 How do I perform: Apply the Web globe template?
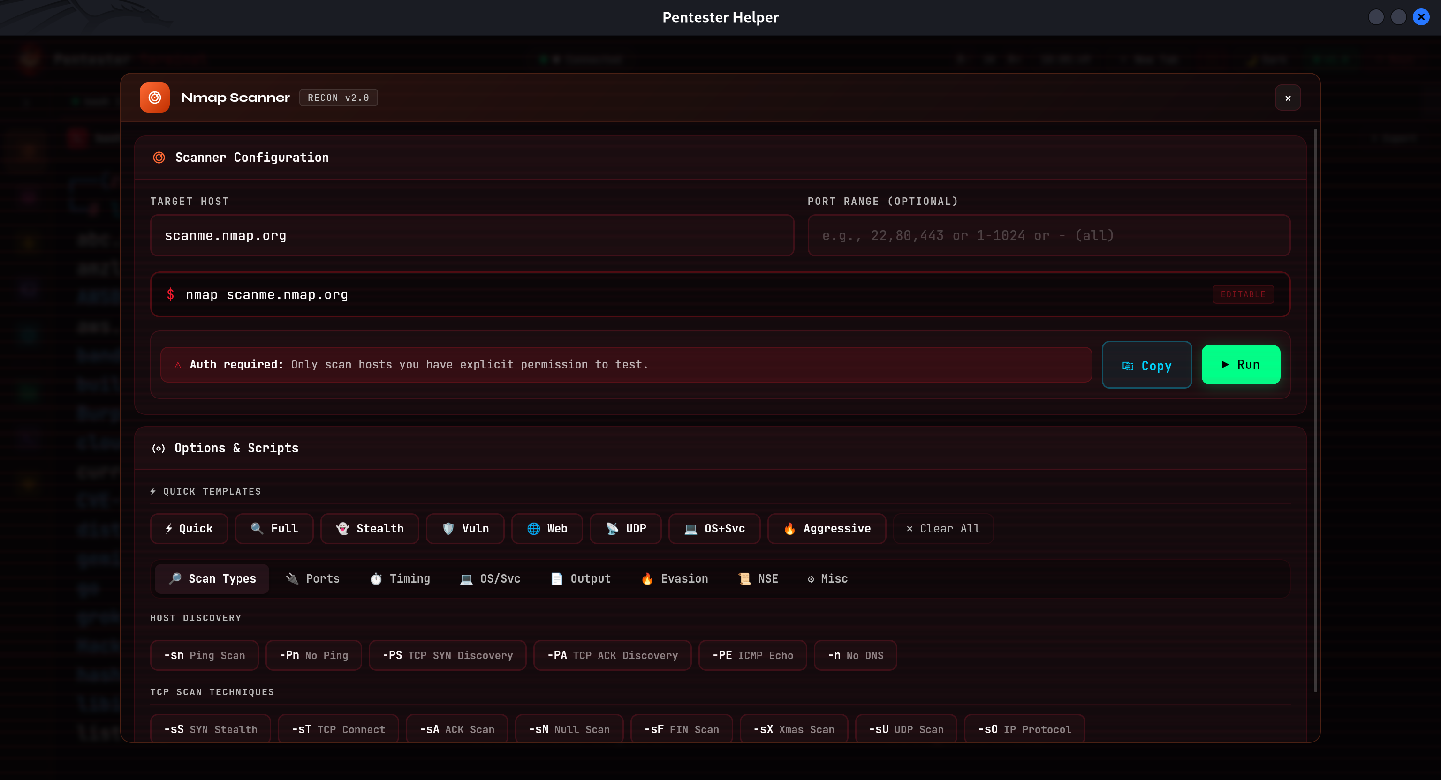(x=546, y=528)
